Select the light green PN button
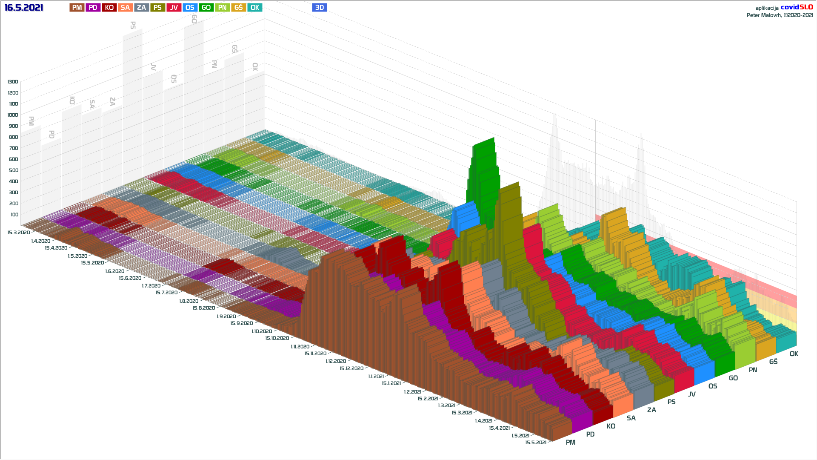 point(222,7)
